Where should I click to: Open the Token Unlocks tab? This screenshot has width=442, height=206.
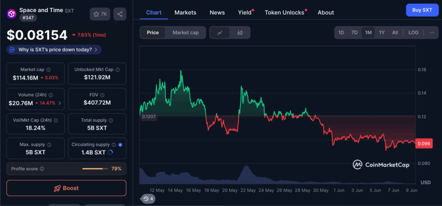(284, 12)
